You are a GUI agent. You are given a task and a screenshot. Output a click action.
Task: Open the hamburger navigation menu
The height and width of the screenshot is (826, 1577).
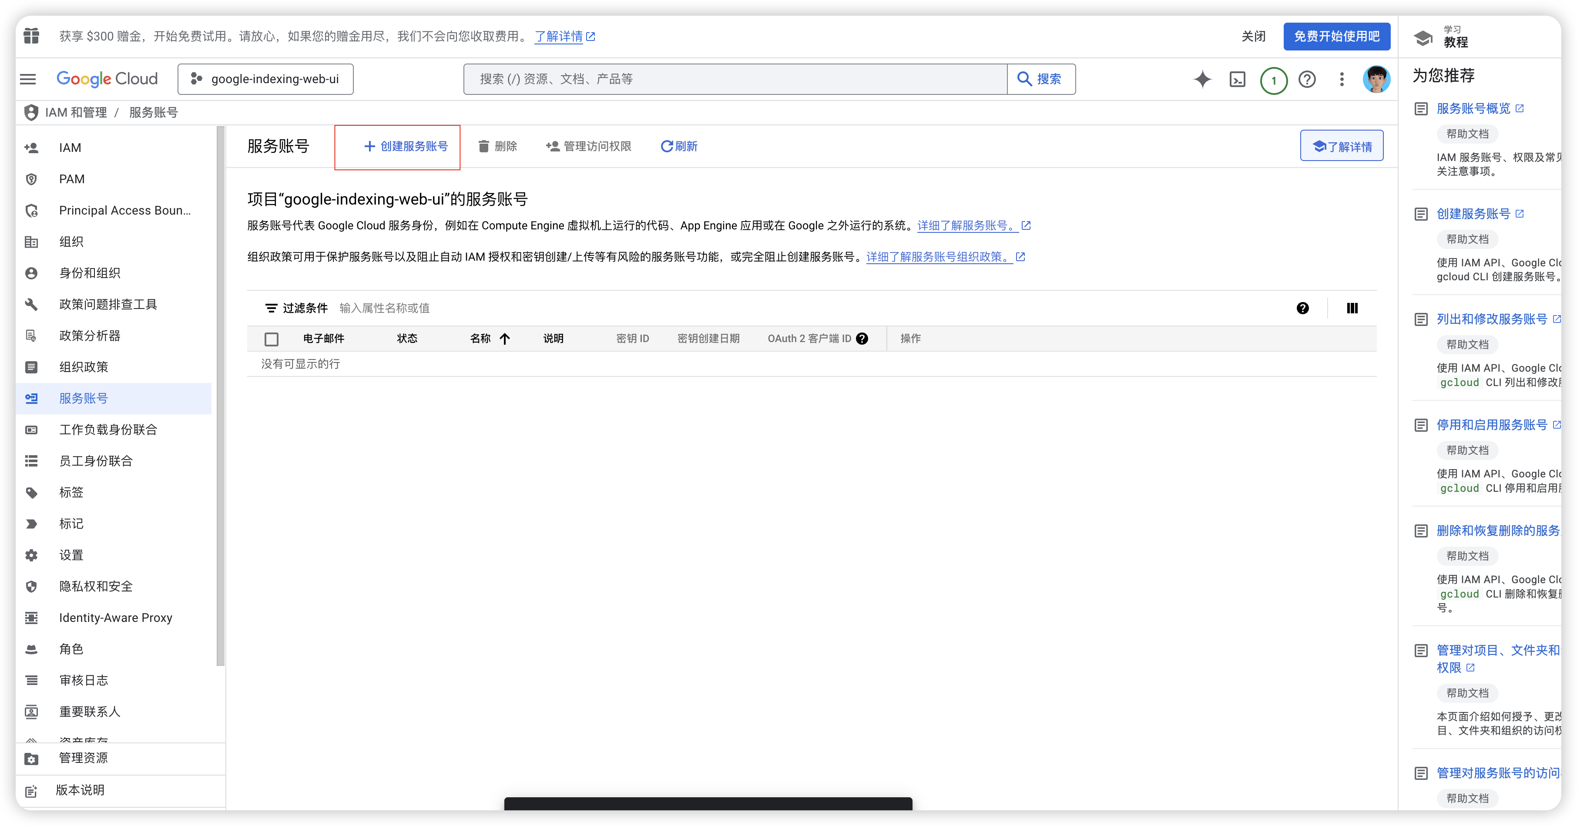(28, 79)
